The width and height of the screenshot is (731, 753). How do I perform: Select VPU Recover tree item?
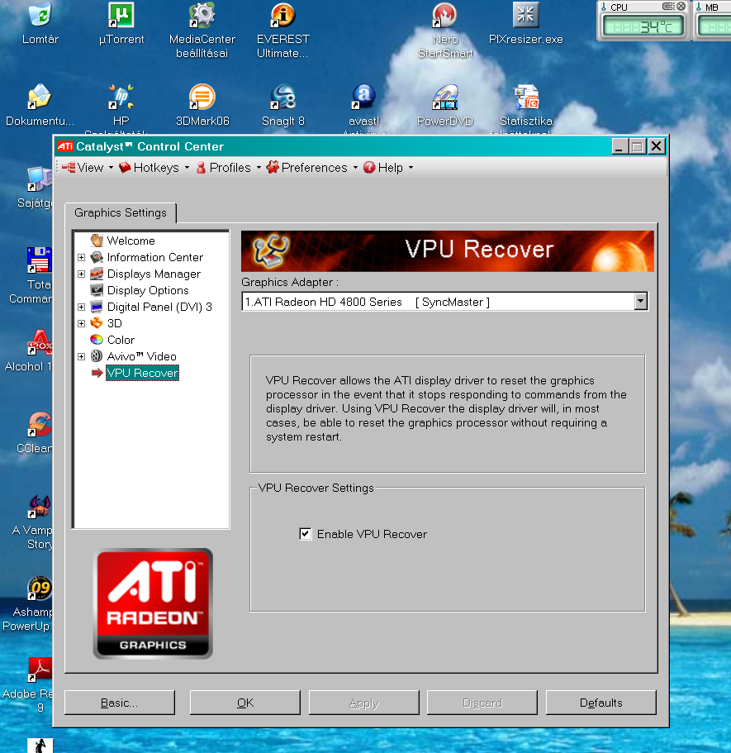point(142,373)
